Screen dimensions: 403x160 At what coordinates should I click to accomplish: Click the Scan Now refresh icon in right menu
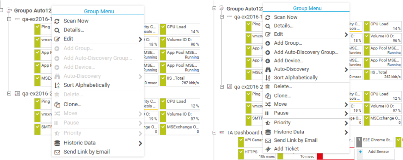point(268,17)
